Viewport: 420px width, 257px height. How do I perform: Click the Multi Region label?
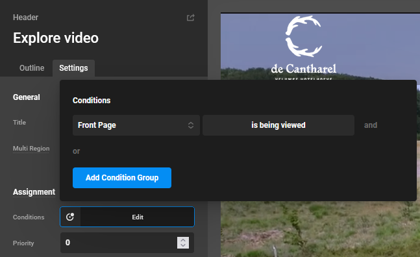tap(31, 149)
